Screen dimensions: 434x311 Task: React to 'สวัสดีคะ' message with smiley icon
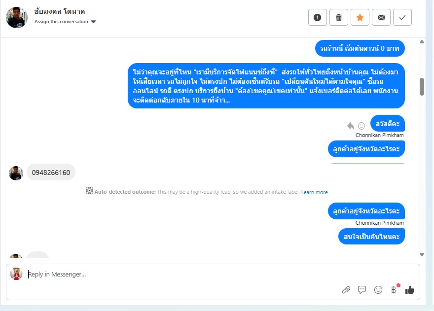coord(362,126)
